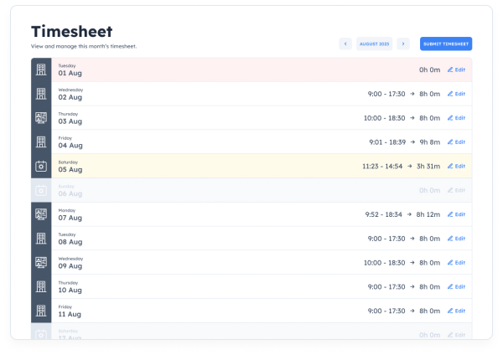Edit the Saturday 05 Aug entry
503x355 pixels.
[456, 166]
